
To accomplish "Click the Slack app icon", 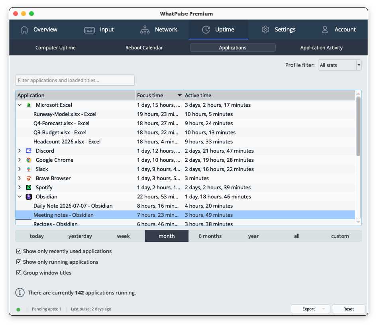I will 29,169.
